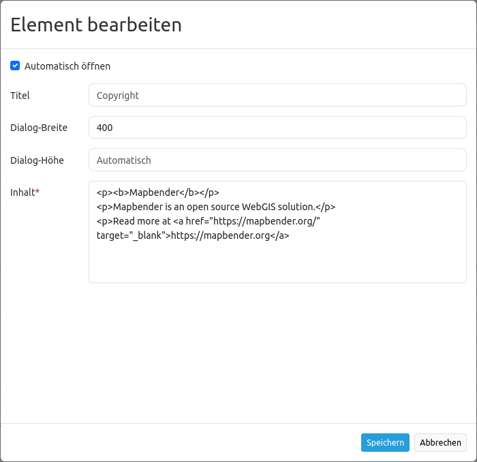Click the 'Dialog-Breite' label

(x=39, y=128)
